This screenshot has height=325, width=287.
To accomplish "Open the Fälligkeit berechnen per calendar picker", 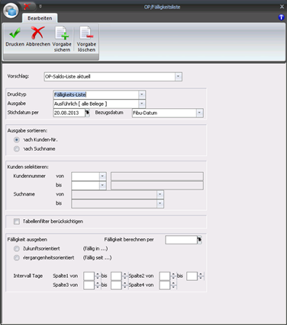I will [x=199, y=240].
